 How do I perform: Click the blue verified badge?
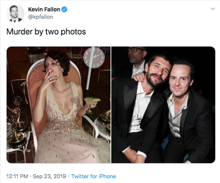64,9
